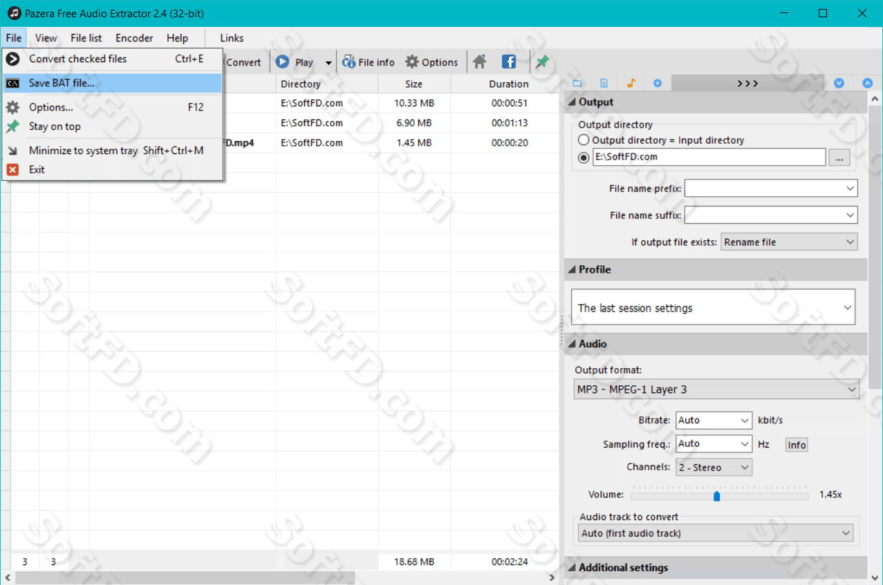Image resolution: width=883 pixels, height=585 pixels.
Task: Collapse the Profile section header
Action: point(716,269)
